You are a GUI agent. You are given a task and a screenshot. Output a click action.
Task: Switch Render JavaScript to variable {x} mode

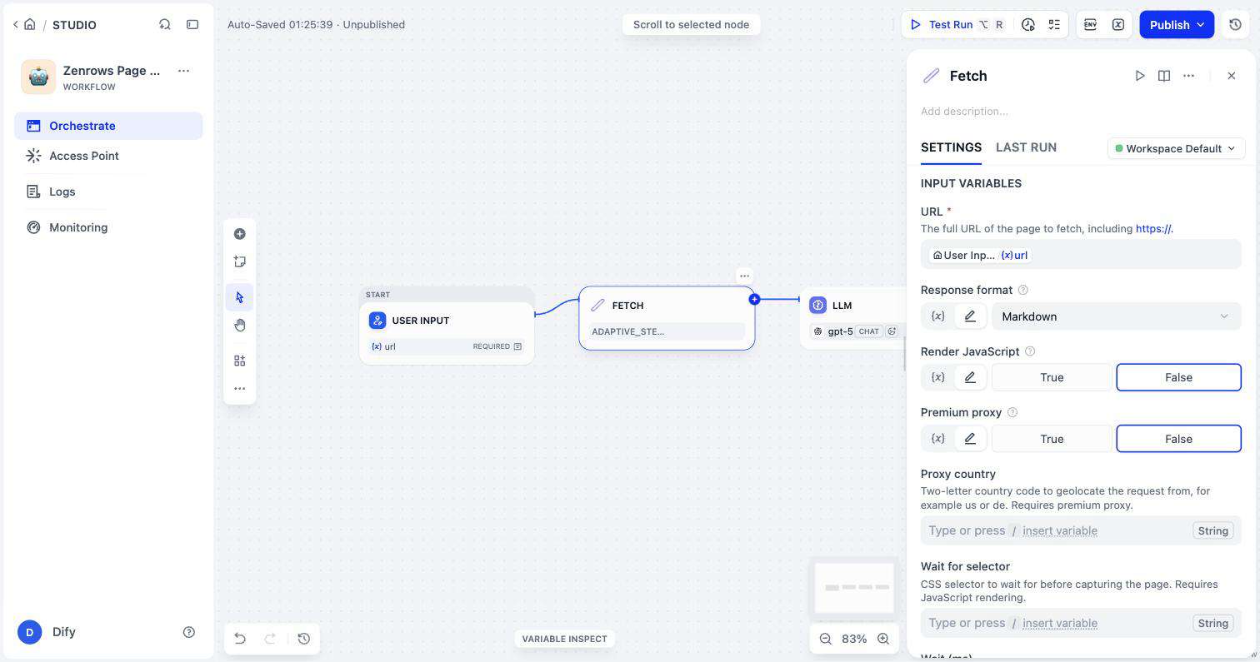coord(938,377)
